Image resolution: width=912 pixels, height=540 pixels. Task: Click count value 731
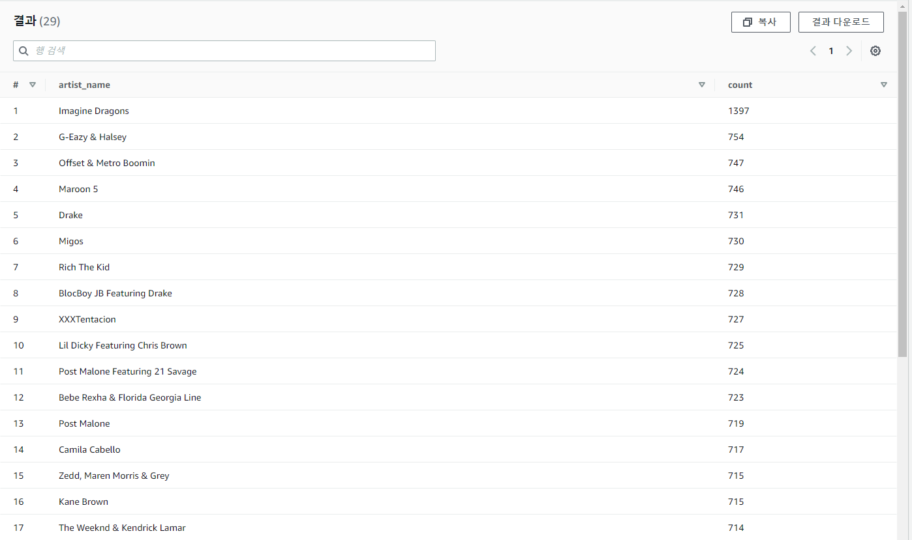point(736,215)
